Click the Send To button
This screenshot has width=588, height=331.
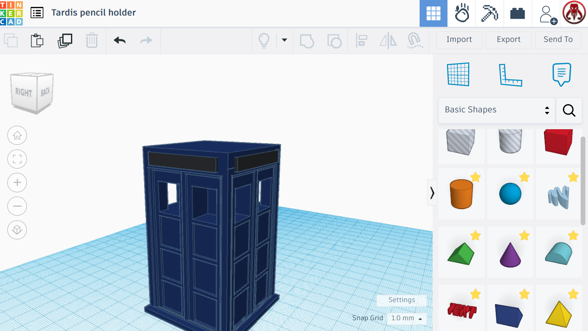558,40
